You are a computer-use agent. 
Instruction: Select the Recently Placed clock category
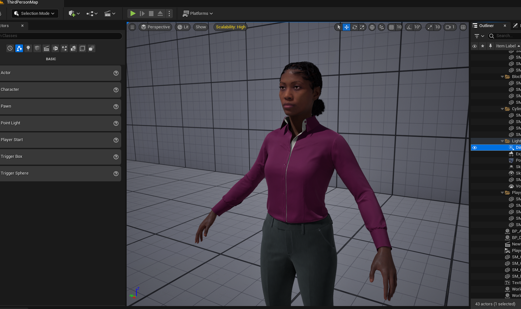point(10,49)
